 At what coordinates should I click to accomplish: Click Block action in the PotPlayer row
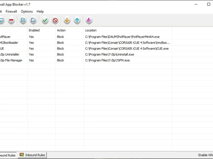pyautogui.click(x=60, y=37)
